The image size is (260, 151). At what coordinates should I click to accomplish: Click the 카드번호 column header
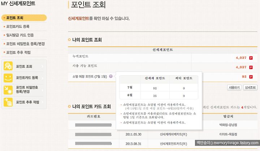click(94, 116)
